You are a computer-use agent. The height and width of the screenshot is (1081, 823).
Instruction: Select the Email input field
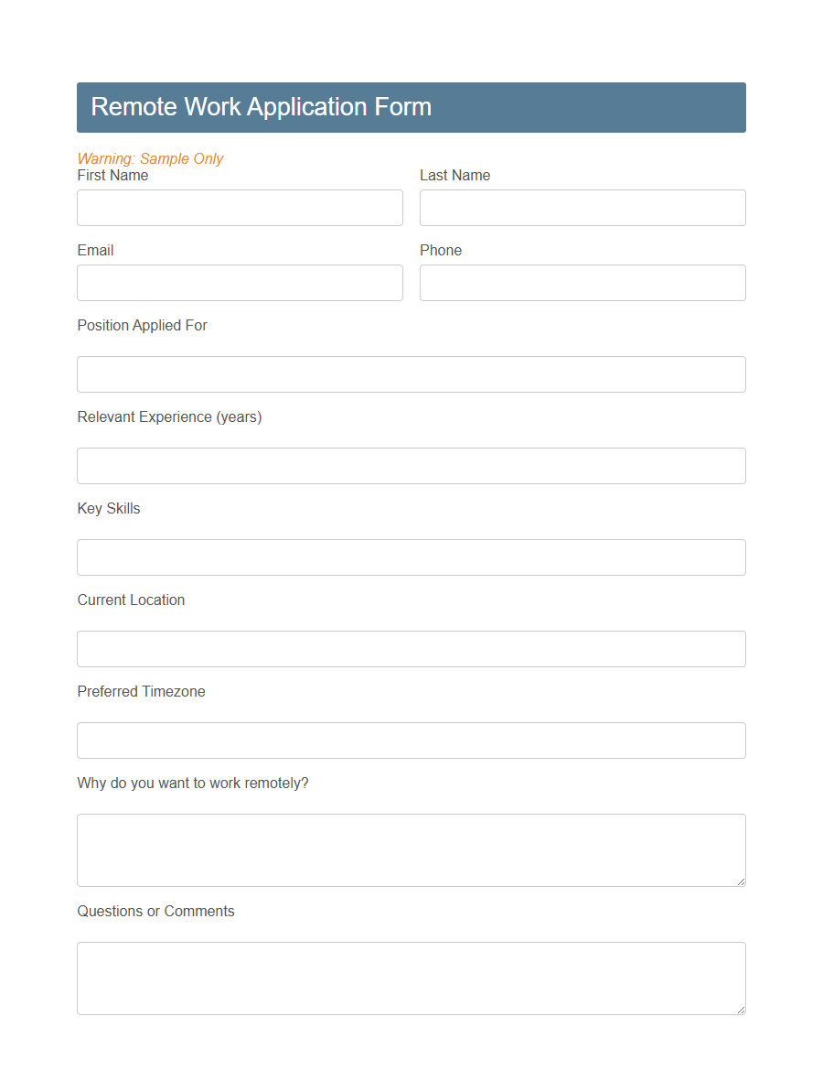tap(240, 283)
